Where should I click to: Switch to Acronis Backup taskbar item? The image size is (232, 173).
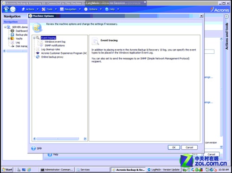click(129, 170)
